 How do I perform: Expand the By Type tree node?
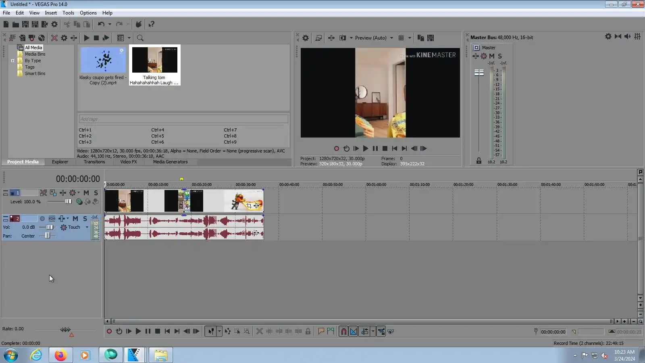[12, 61]
